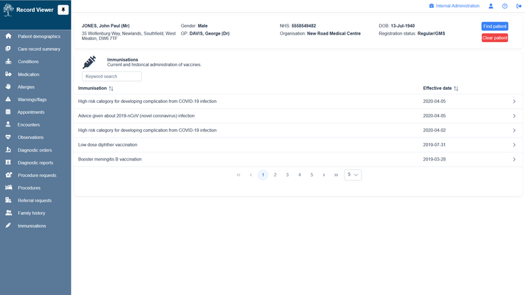525x295 pixels.
Task: Select Observations menu item label
Action: [30, 137]
